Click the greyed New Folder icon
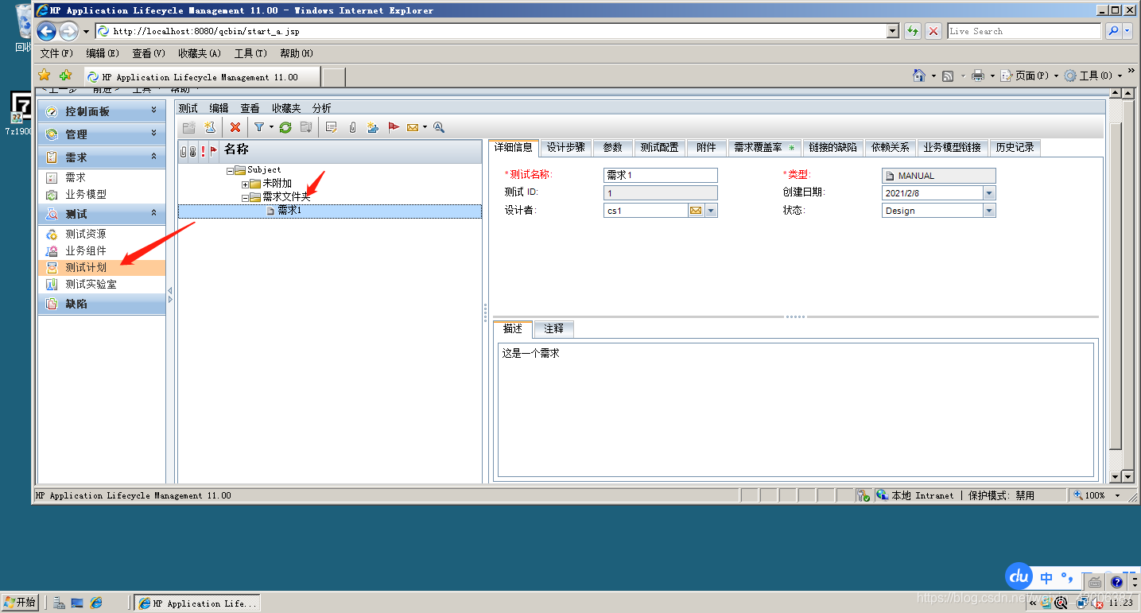Image resolution: width=1141 pixels, height=613 pixels. (x=188, y=127)
